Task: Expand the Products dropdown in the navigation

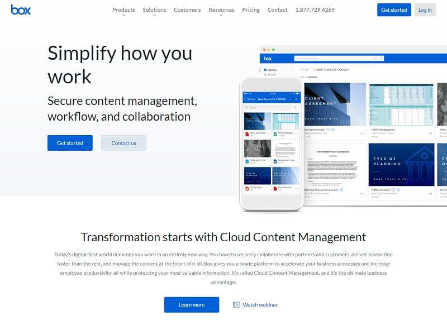Action: click(123, 9)
